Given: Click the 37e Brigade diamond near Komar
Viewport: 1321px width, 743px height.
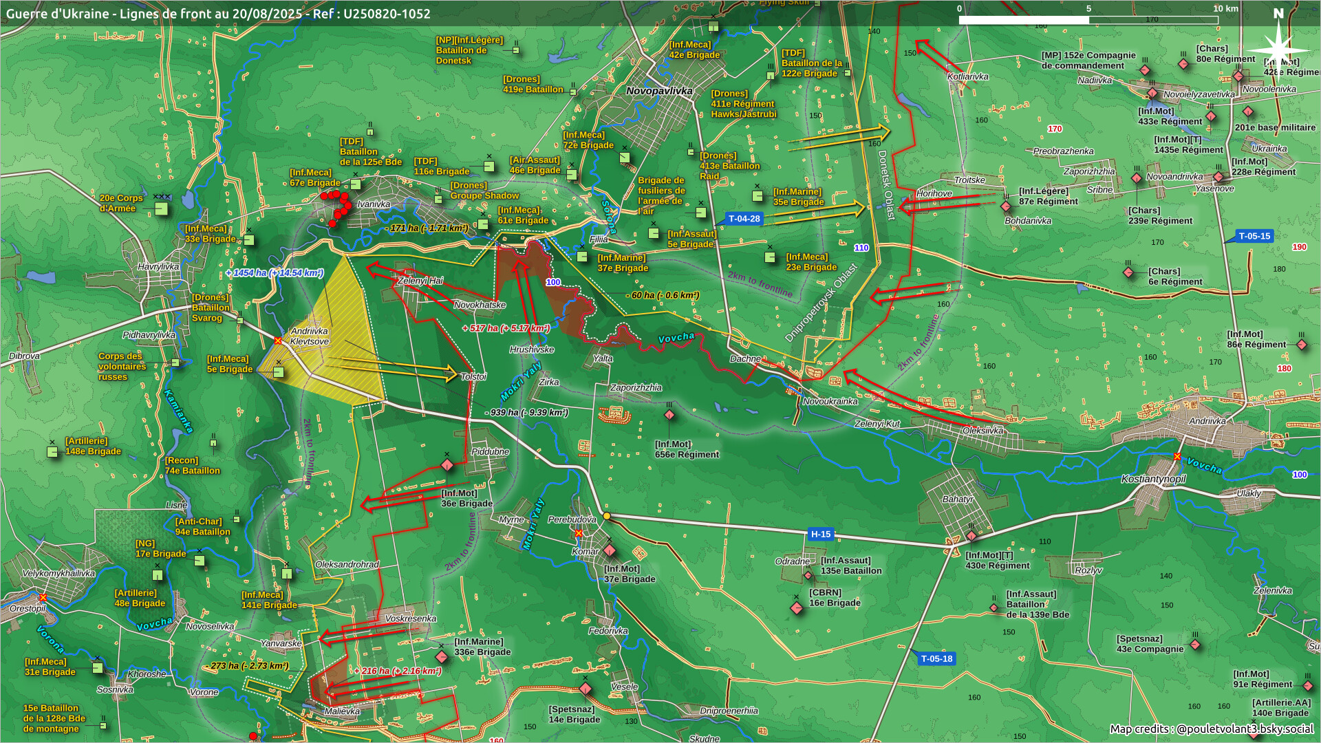Looking at the screenshot, I should (x=610, y=550).
